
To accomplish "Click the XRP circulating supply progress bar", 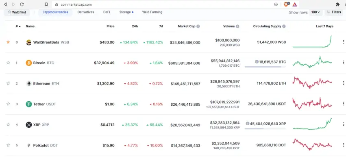I will pyautogui.click(x=265, y=129).
